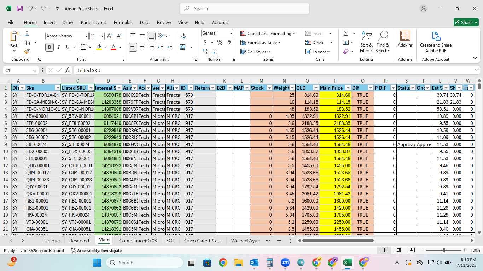This screenshot has width=483, height=271.
Task: Collapse the ribbon with the chevron
Action: coord(475,58)
